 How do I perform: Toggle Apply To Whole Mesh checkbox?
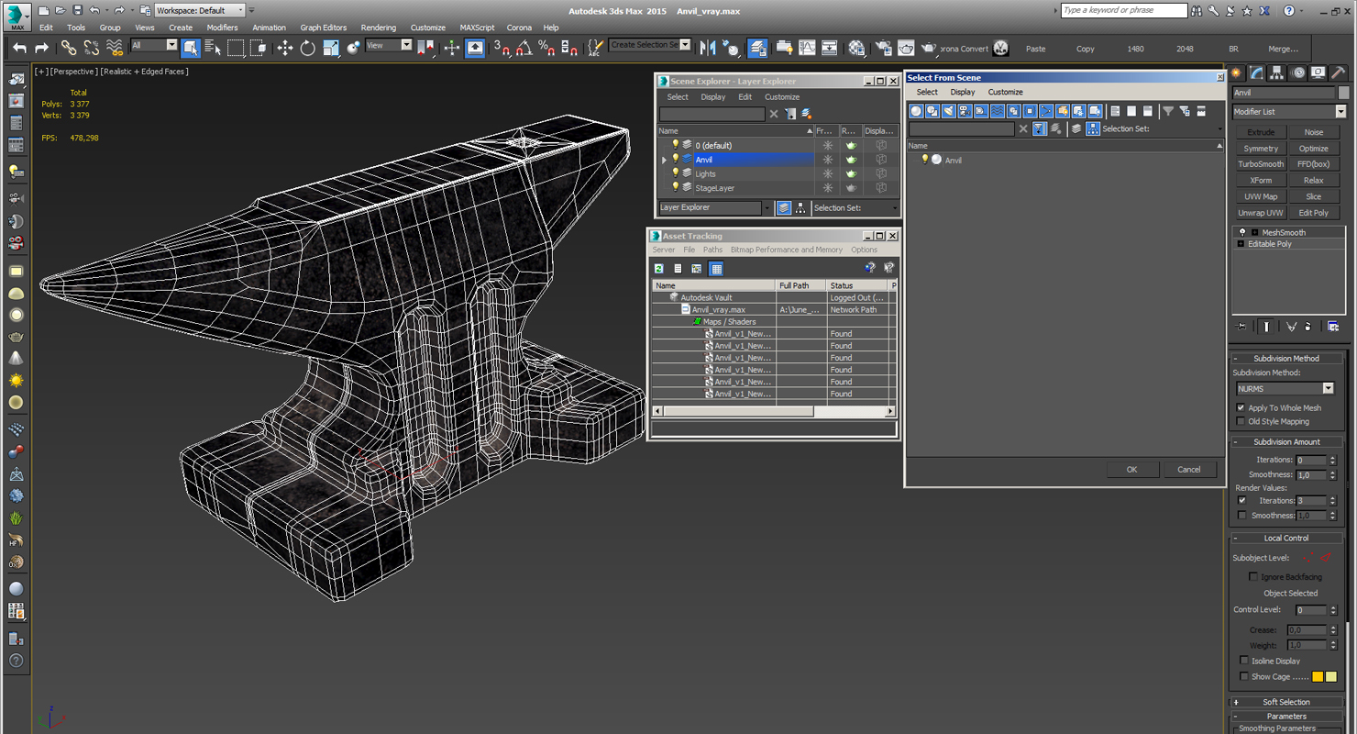coord(1241,407)
